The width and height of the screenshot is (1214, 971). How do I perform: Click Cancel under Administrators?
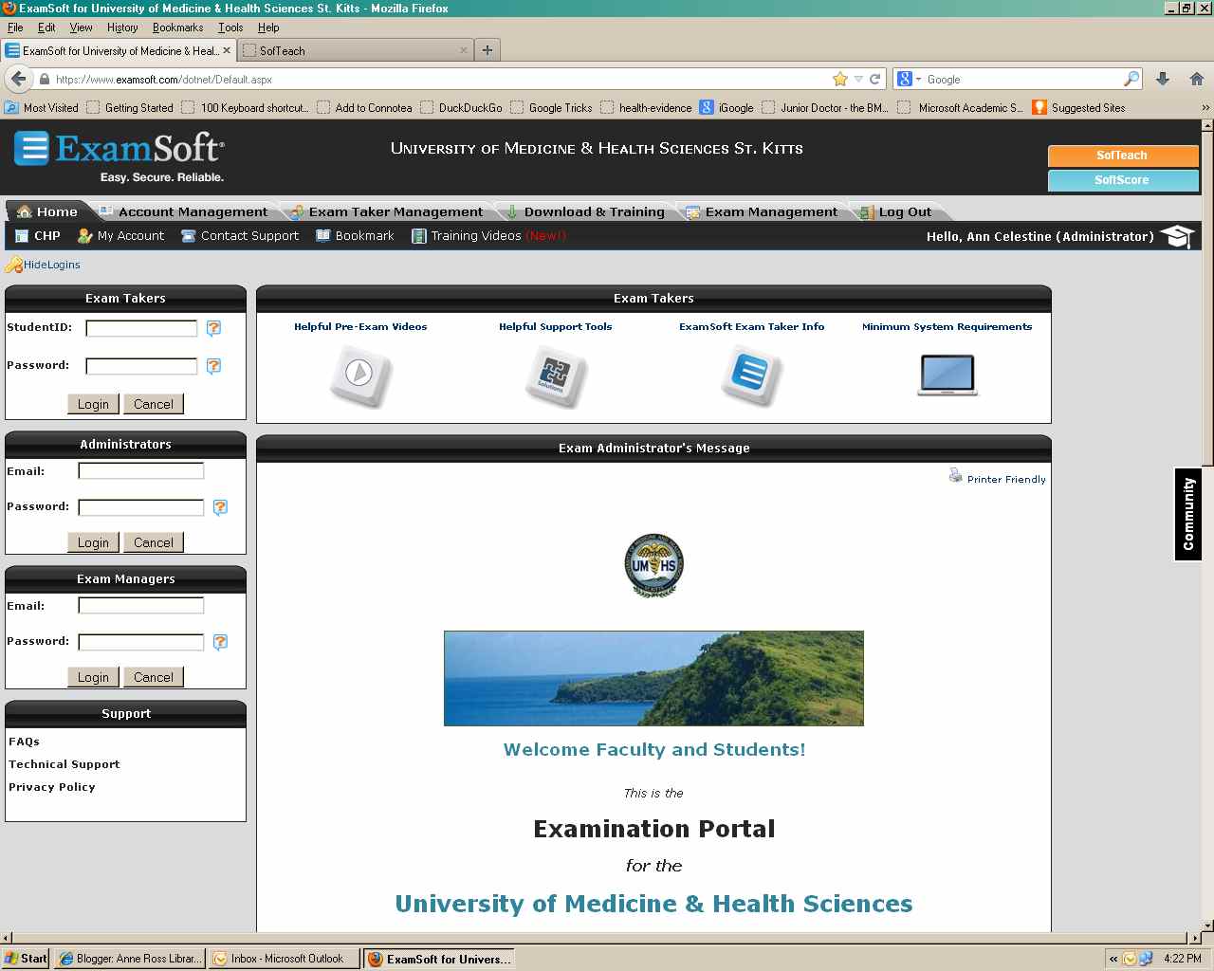point(153,542)
